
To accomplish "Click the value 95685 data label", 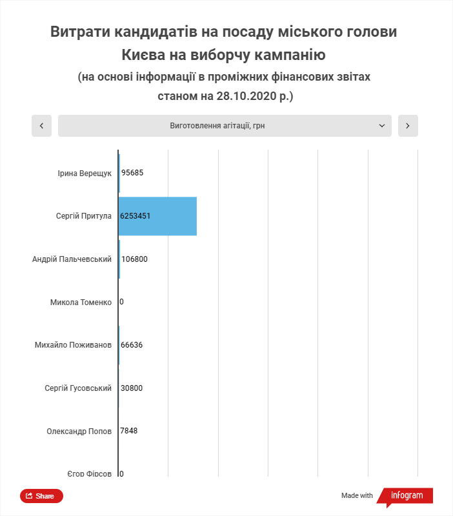I will (133, 174).
